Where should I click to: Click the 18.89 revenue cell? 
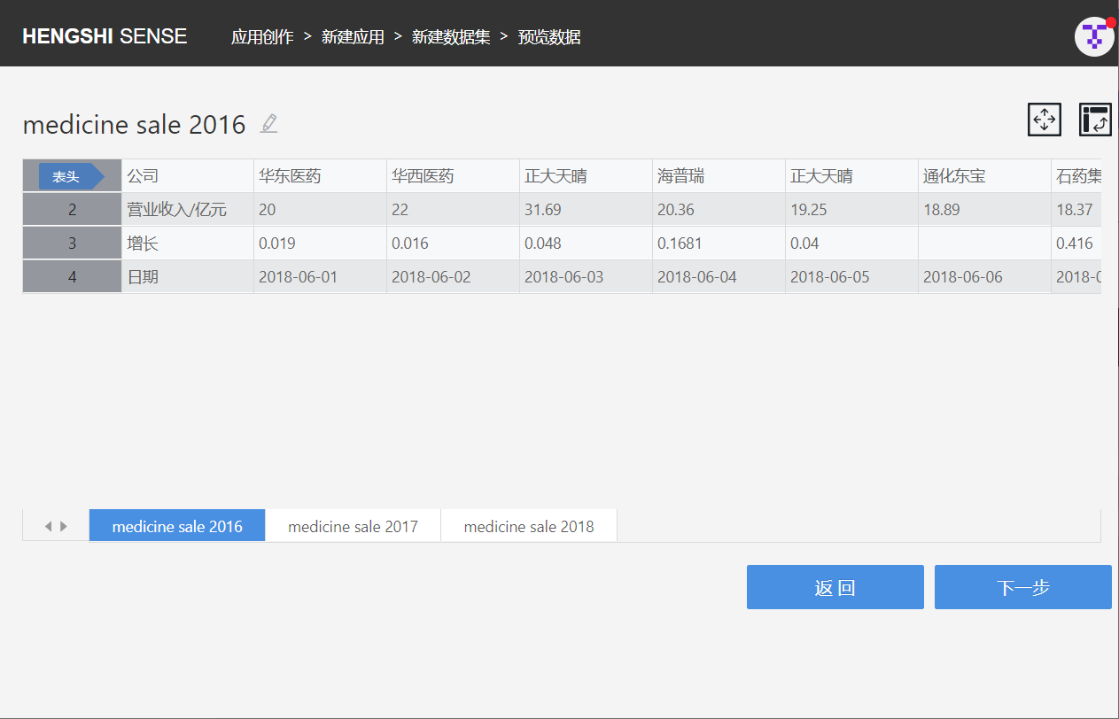coord(984,210)
